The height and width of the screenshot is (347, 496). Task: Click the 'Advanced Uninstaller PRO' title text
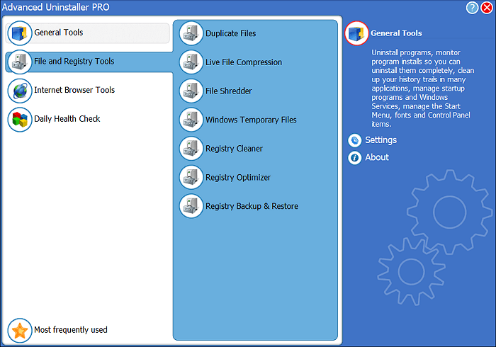coord(56,7)
